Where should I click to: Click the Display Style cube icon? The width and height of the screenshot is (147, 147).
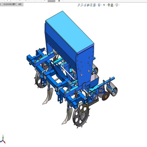[x=99, y=5]
